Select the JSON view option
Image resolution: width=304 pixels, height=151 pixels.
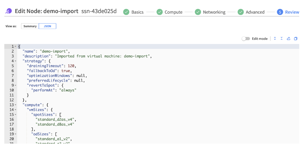tap(47, 26)
